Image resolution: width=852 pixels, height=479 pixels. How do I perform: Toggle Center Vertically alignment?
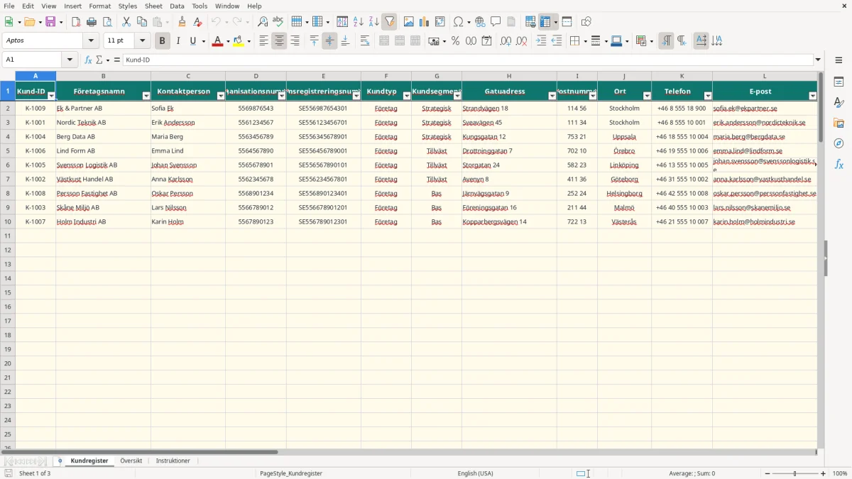tap(329, 41)
